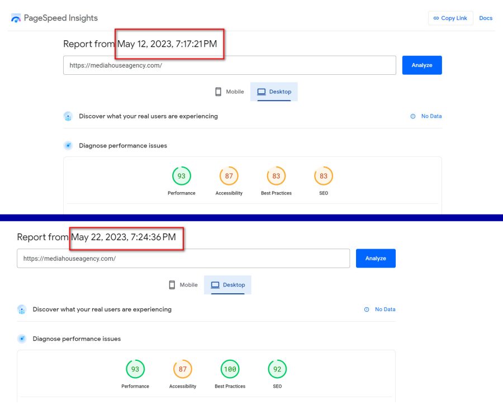
Task: Switch to Mobile tab in the May 12 report
Action: pyautogui.click(x=229, y=92)
